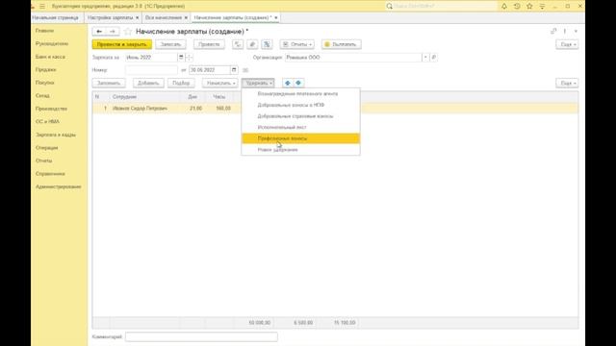Expand the Отчеты dropdown

point(297,44)
